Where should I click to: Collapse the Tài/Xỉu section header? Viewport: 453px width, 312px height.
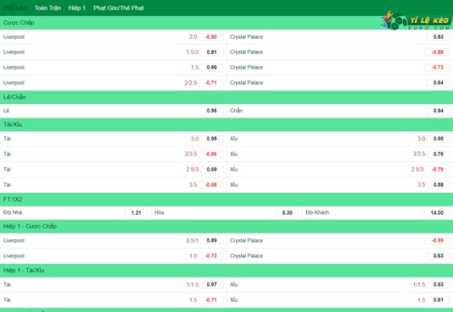226,124
